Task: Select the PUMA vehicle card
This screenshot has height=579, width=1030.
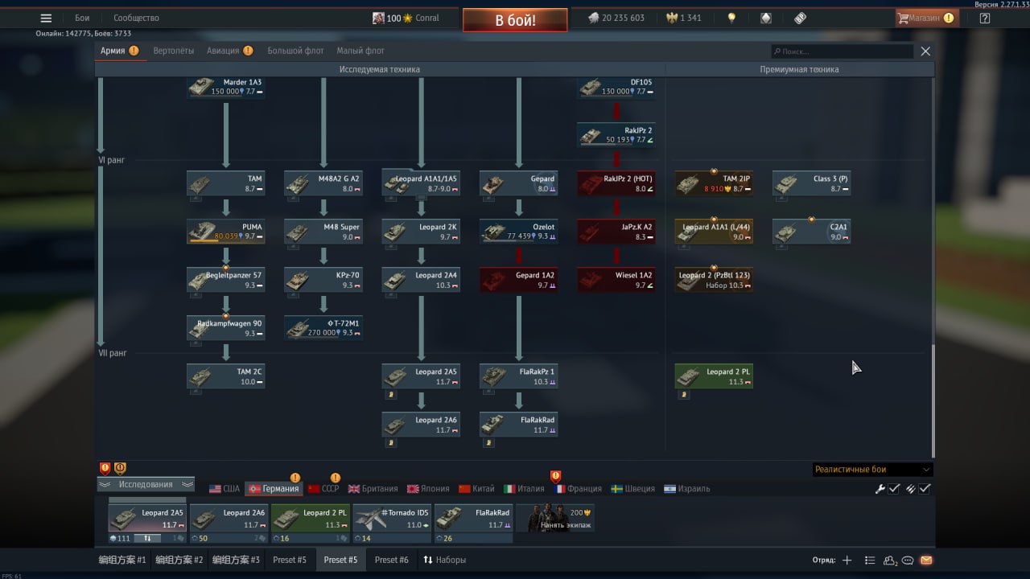Action: pos(226,232)
